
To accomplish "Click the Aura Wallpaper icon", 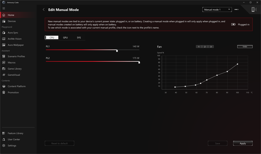I will point(4,45).
